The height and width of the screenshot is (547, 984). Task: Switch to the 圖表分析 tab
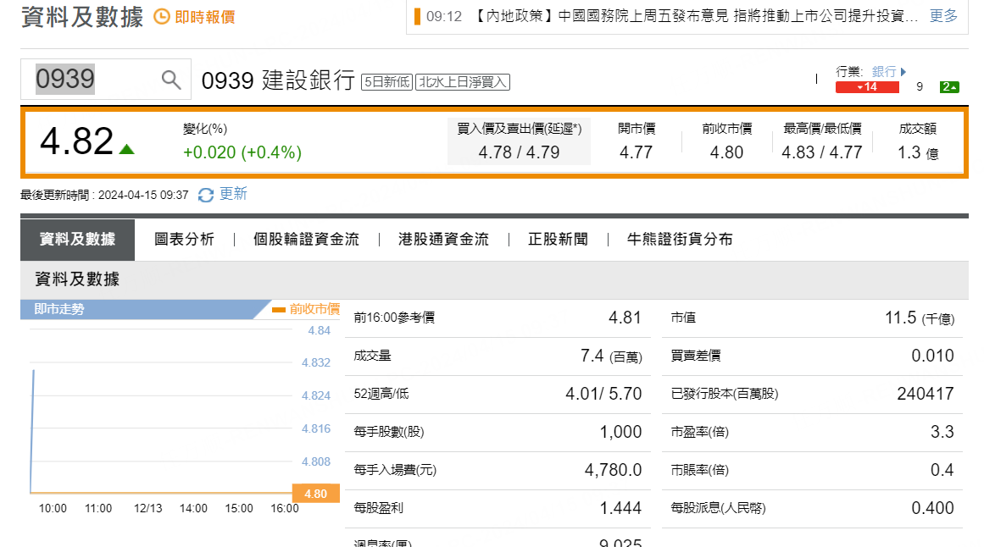(184, 240)
